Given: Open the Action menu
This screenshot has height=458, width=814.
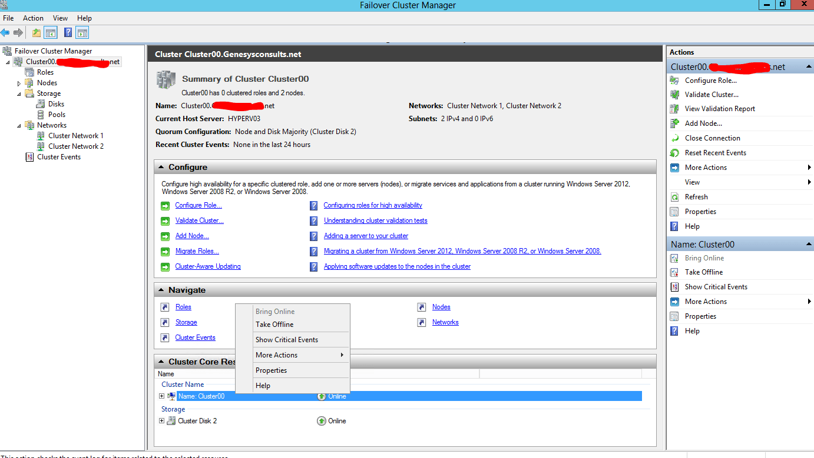Looking at the screenshot, I should click(x=33, y=18).
